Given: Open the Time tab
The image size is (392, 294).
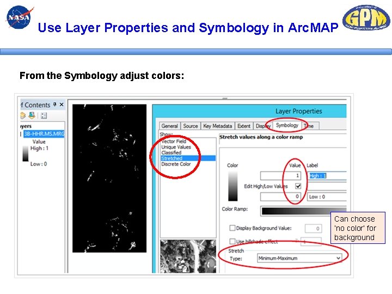Looking at the screenshot, I should pyautogui.click(x=310, y=126).
